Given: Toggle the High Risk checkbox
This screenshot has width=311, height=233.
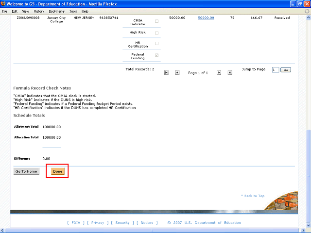Looking at the screenshot, I should pos(156,33).
